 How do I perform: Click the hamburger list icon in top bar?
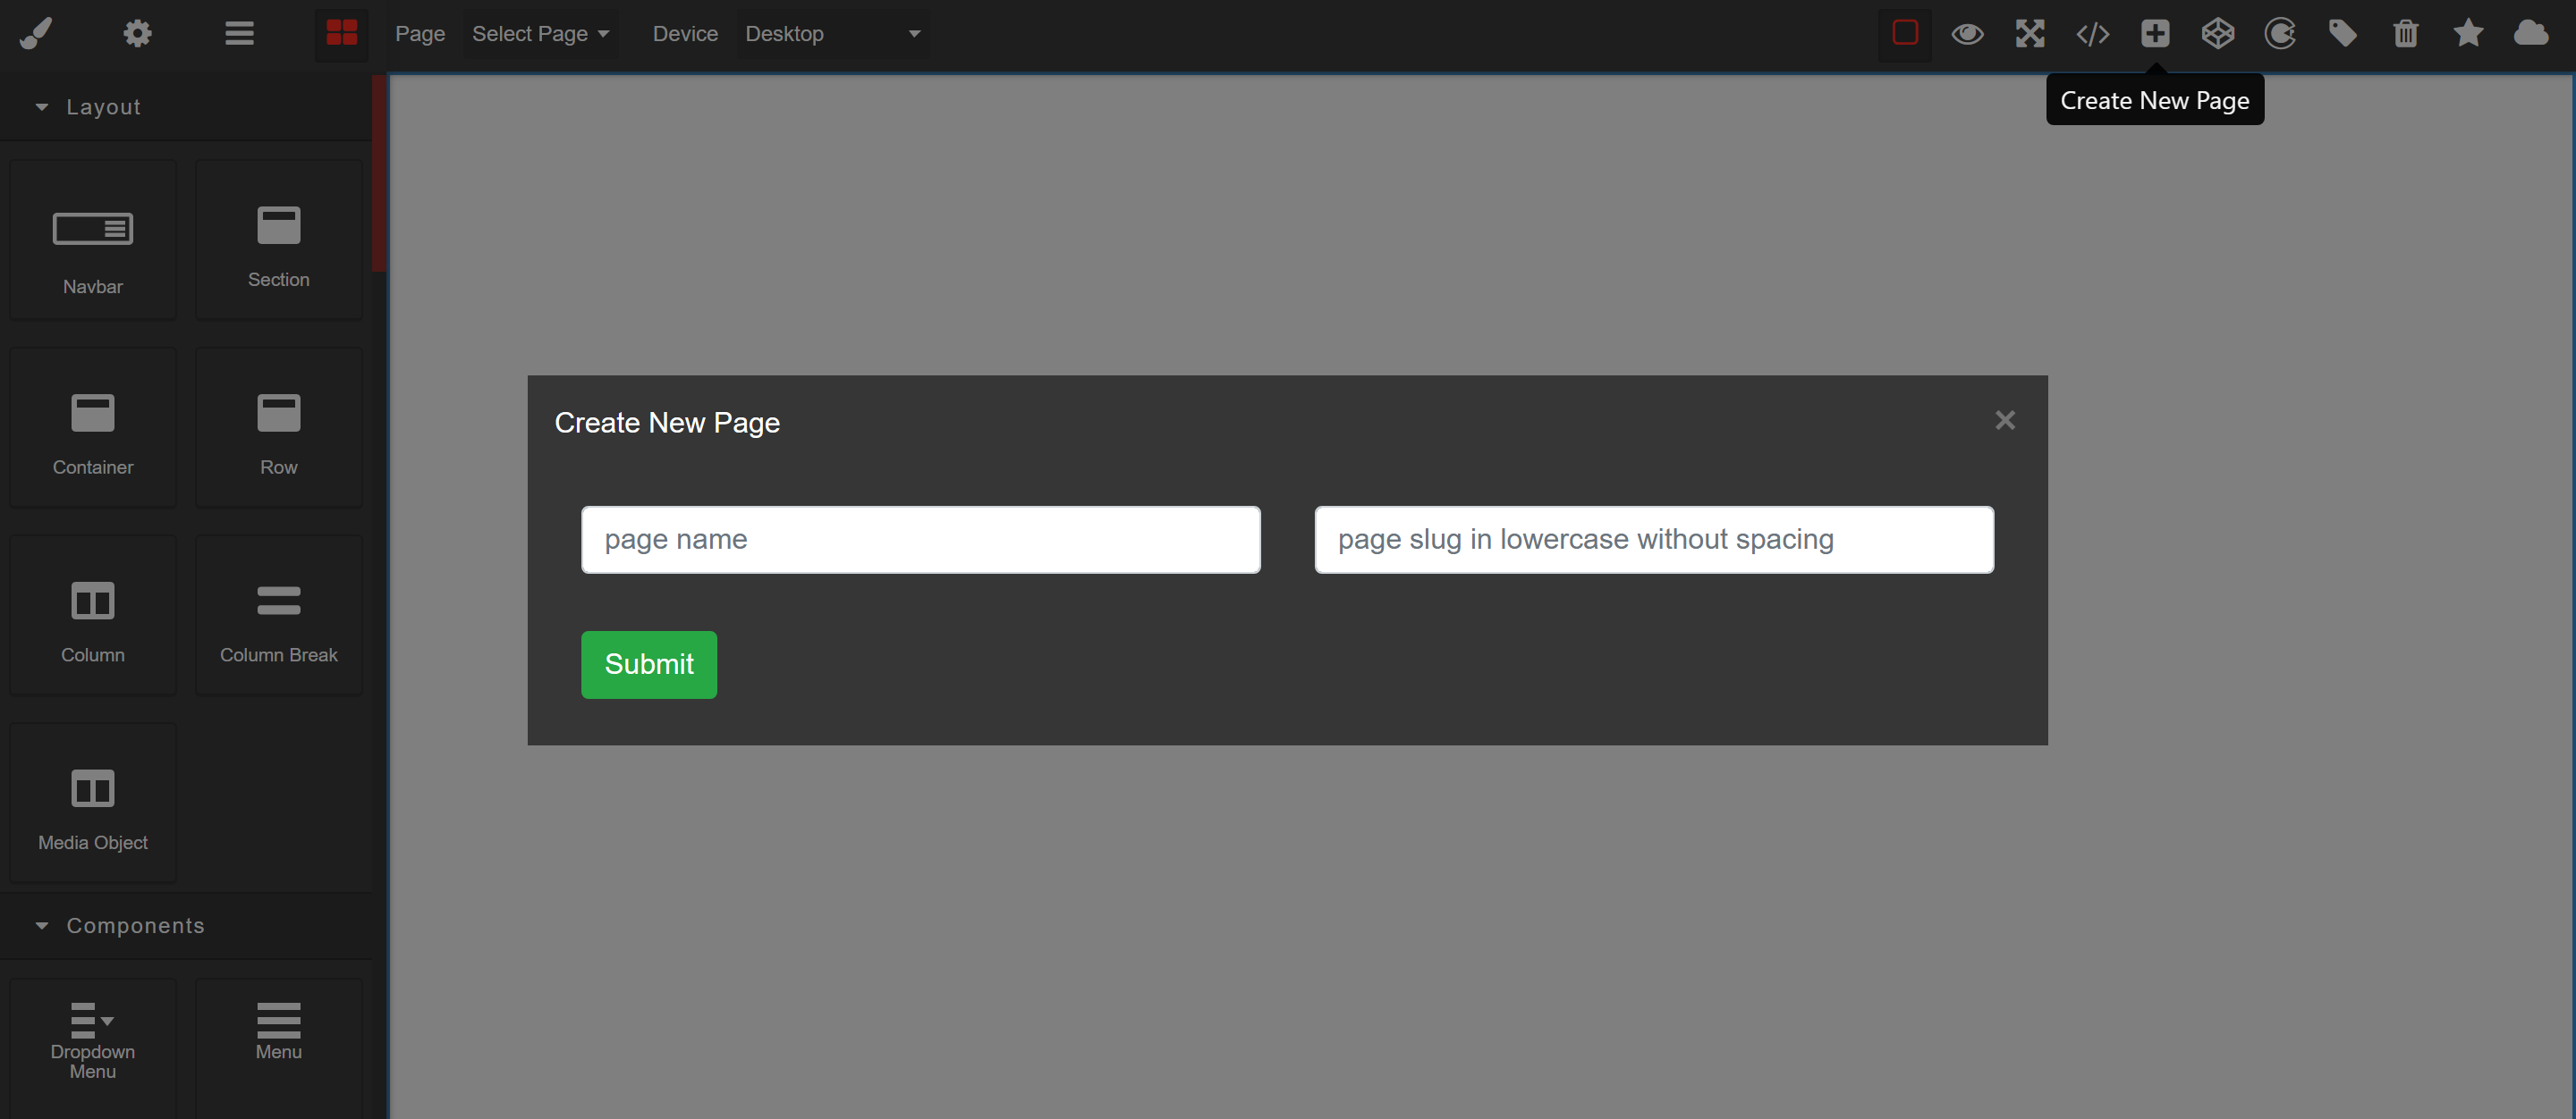(x=239, y=34)
